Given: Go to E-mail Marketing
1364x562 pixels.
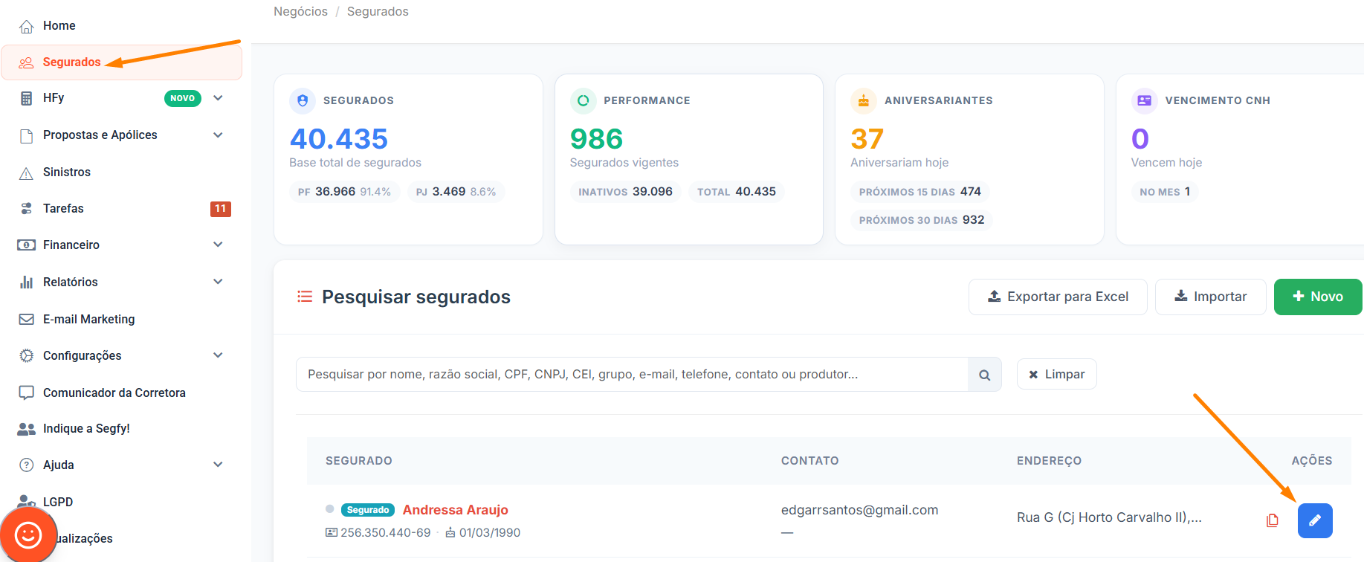Looking at the screenshot, I should coord(88,319).
